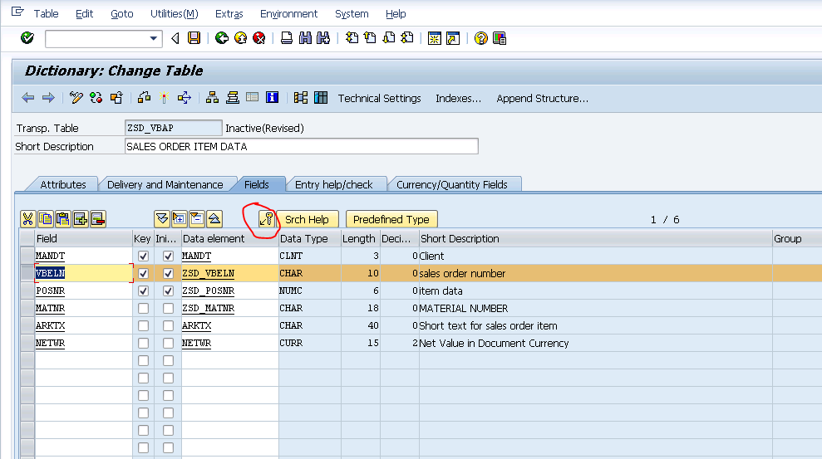Click the Display Object List hierarchy icon

click(212, 98)
